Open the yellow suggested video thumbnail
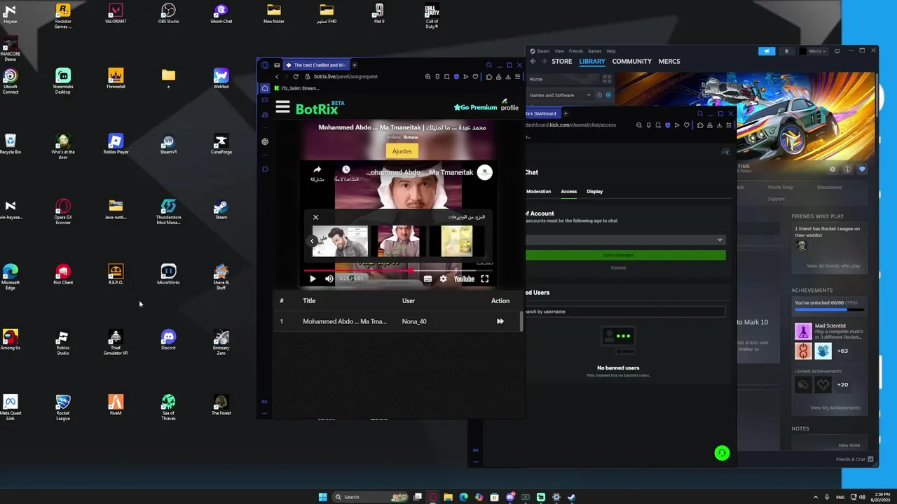Viewport: 897px width, 504px height. [457, 241]
